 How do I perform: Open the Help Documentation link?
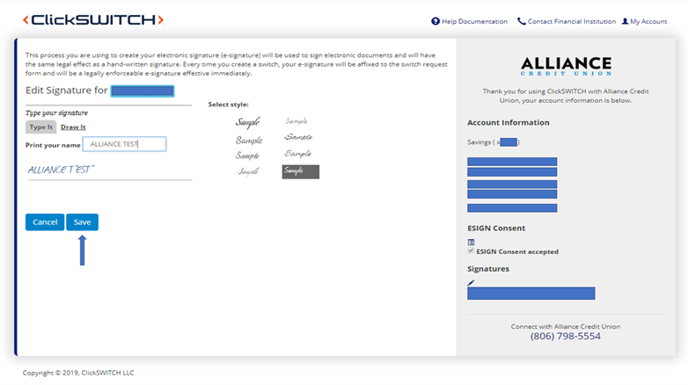pos(474,21)
